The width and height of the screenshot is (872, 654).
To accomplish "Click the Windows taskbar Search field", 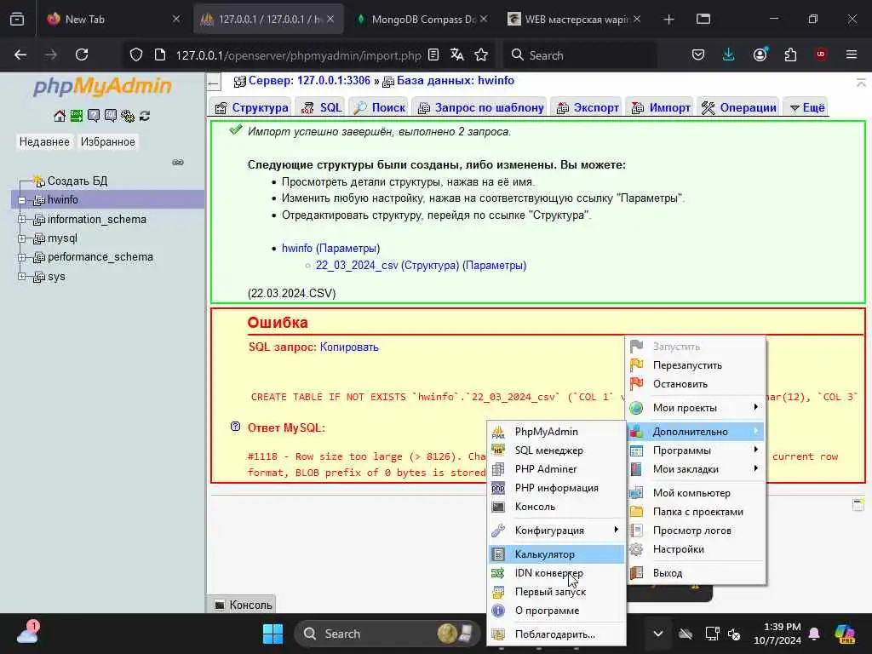I will tap(387, 634).
